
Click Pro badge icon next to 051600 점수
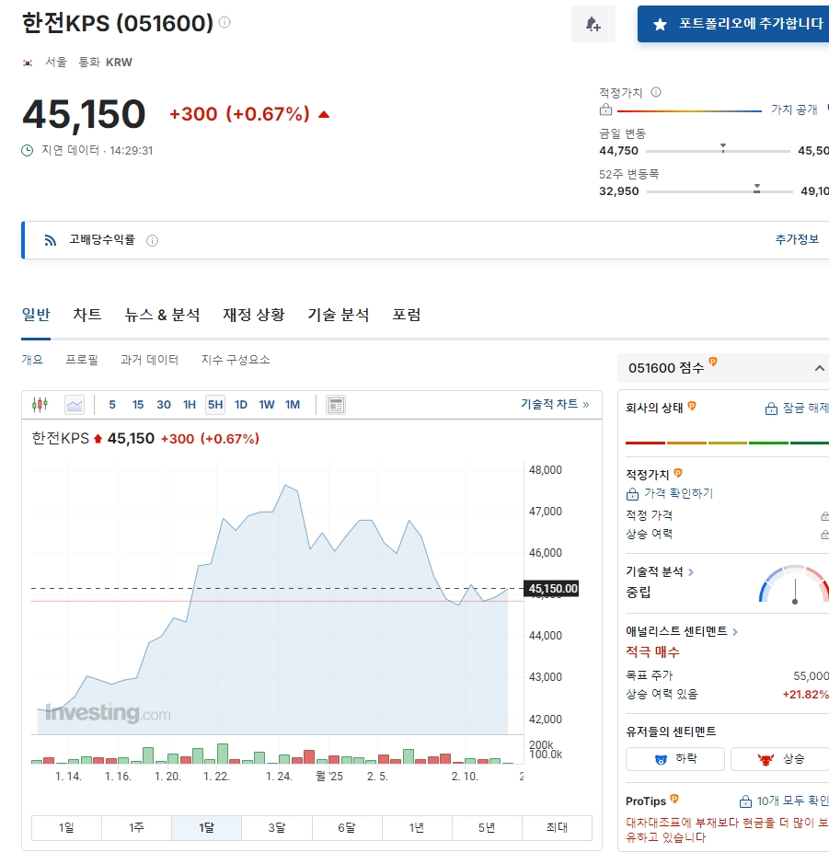tap(713, 362)
